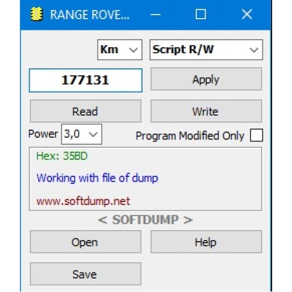
Task: Close the RANGE ROVER window
Action: click(247, 14)
